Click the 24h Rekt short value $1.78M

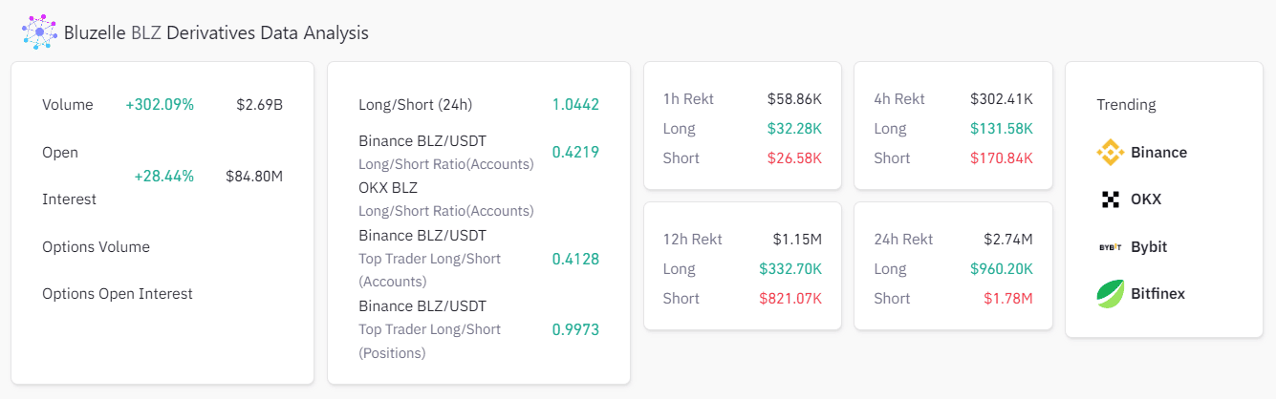click(x=1008, y=298)
